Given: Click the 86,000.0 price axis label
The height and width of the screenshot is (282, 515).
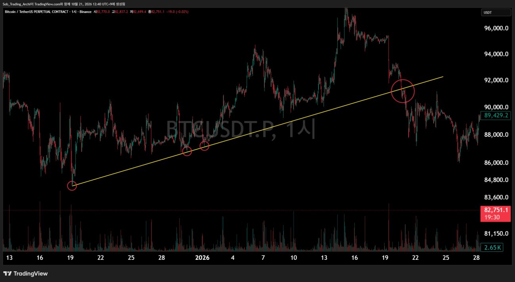Looking at the screenshot, I should coord(496,163).
